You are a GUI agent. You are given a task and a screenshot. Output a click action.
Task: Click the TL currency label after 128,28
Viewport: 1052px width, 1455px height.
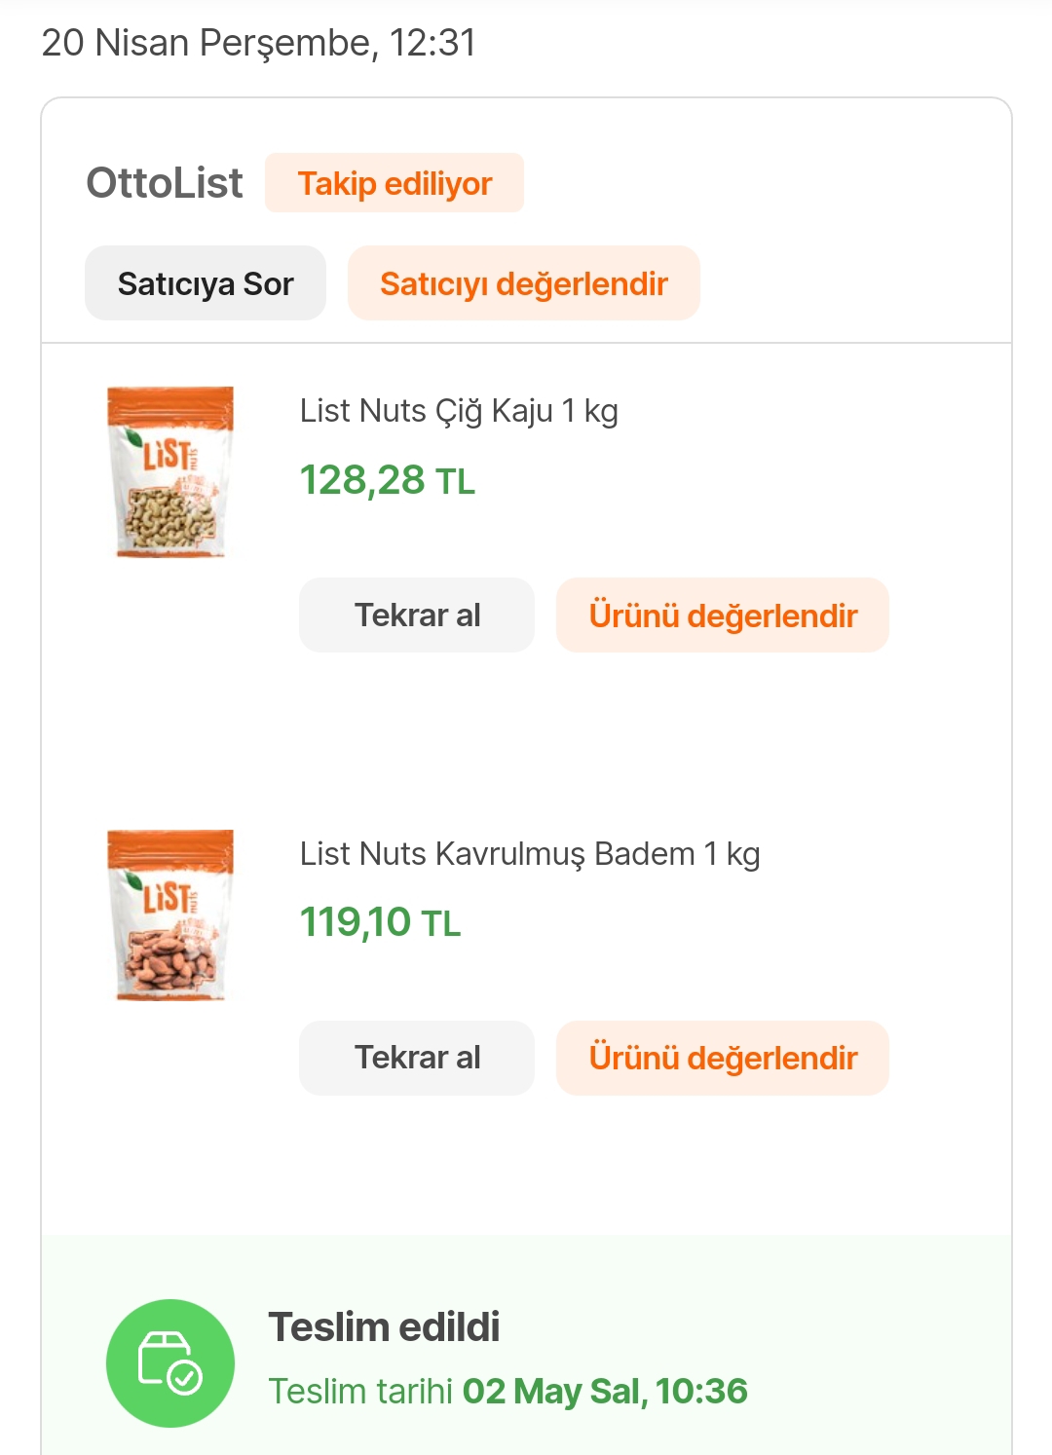(455, 482)
